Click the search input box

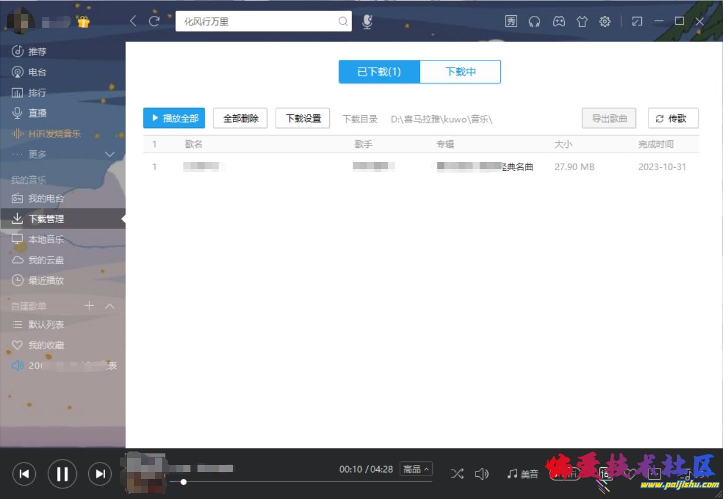pyautogui.click(x=259, y=21)
